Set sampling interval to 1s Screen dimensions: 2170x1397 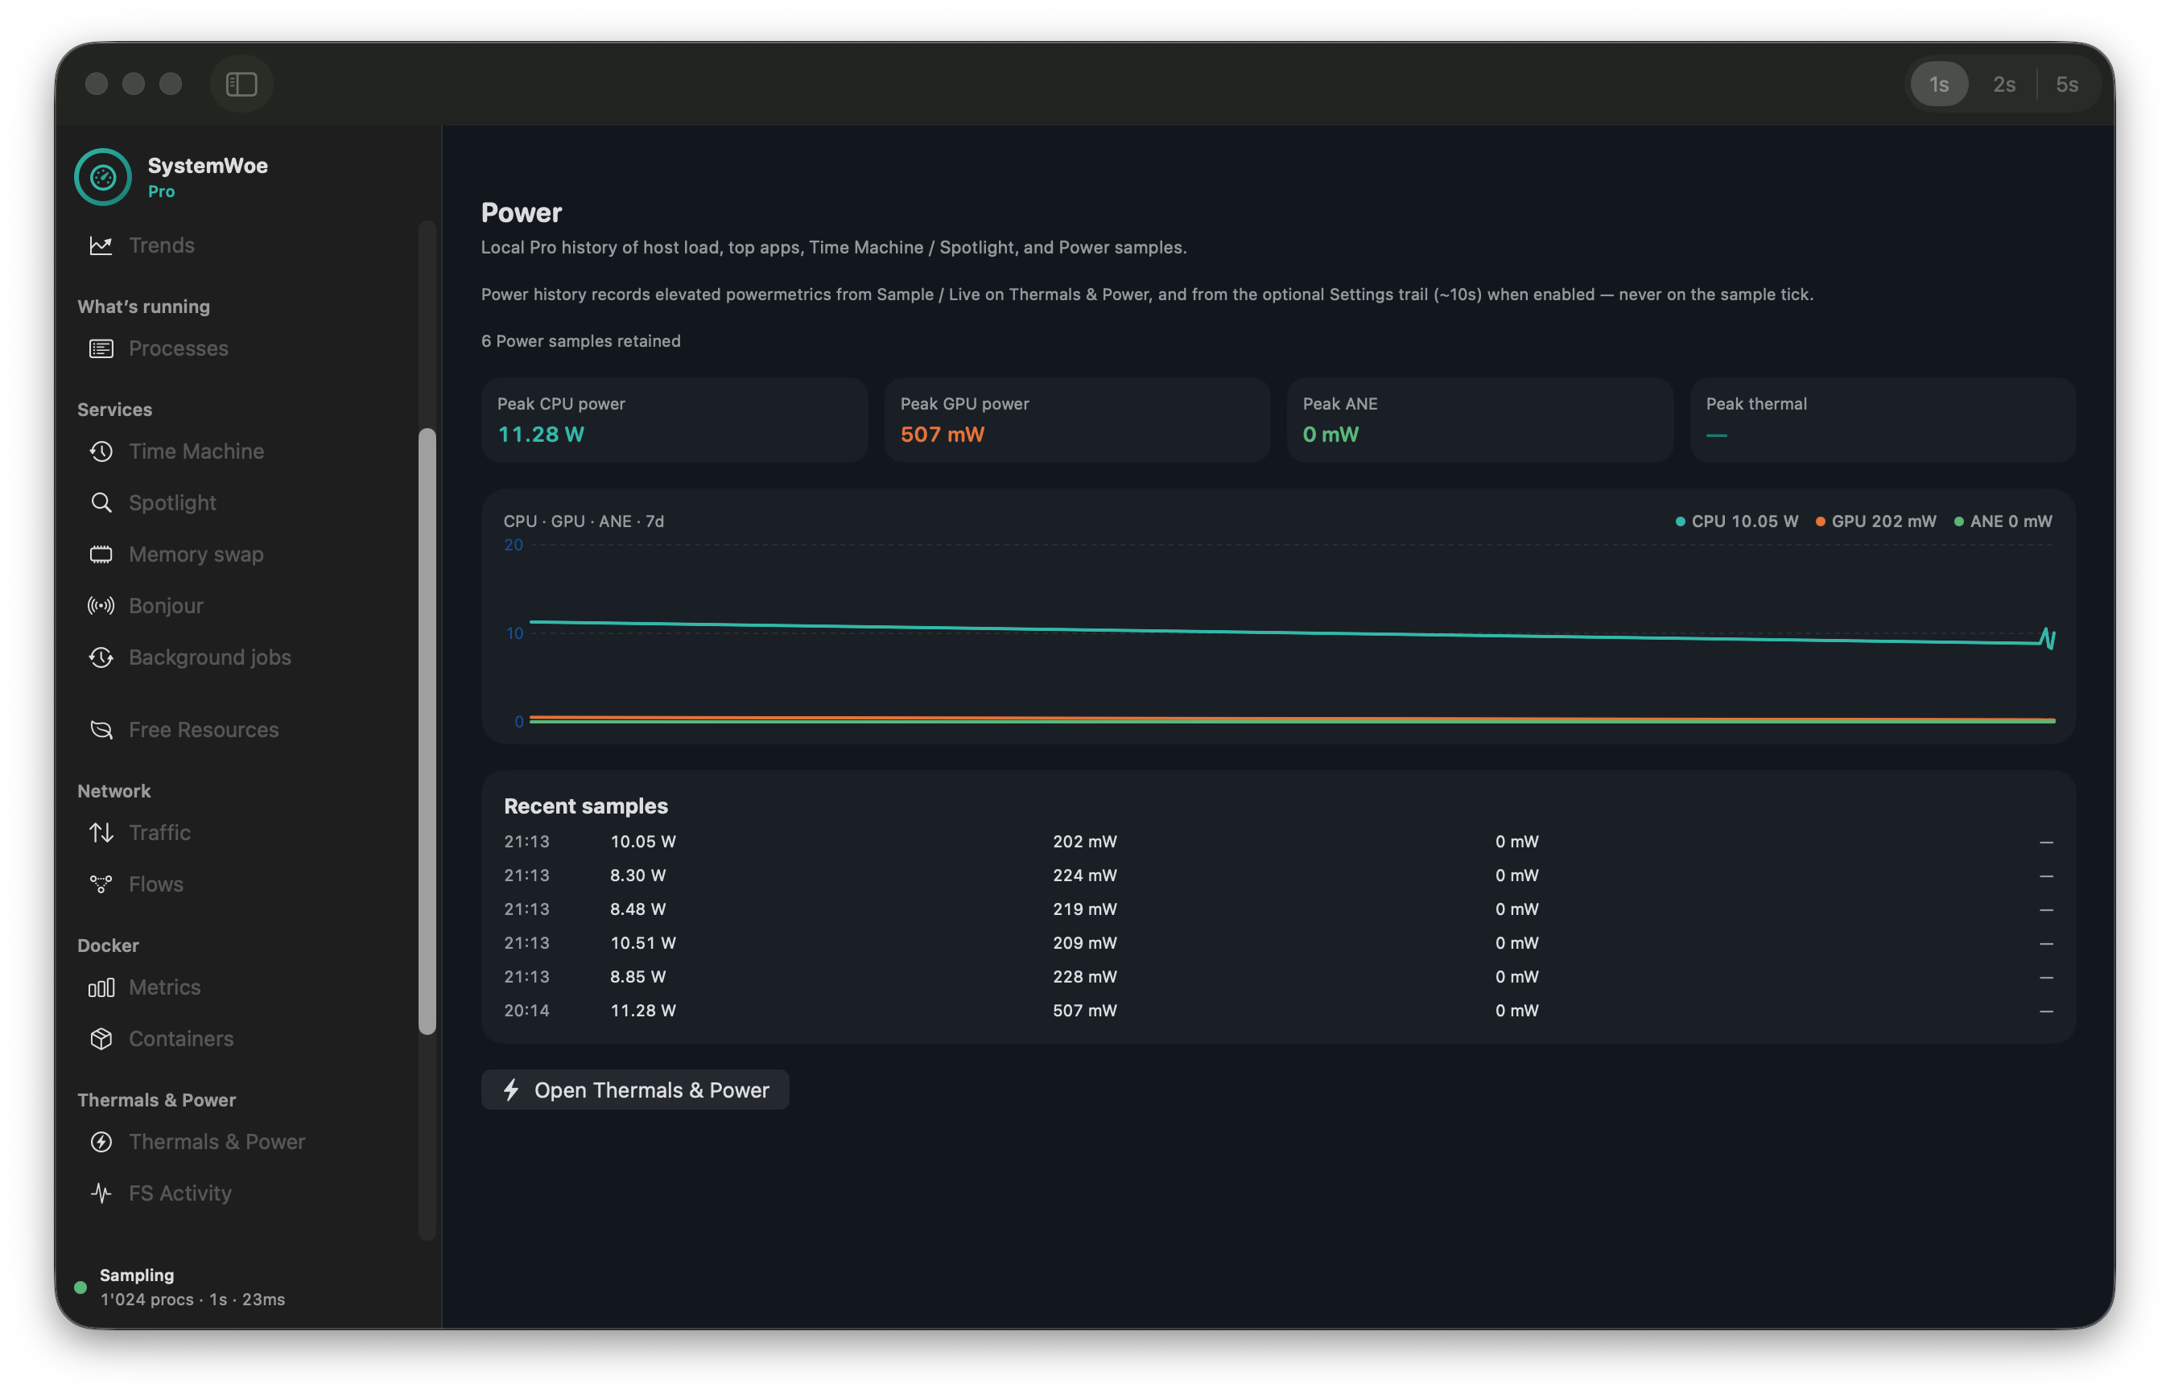click(x=1939, y=84)
